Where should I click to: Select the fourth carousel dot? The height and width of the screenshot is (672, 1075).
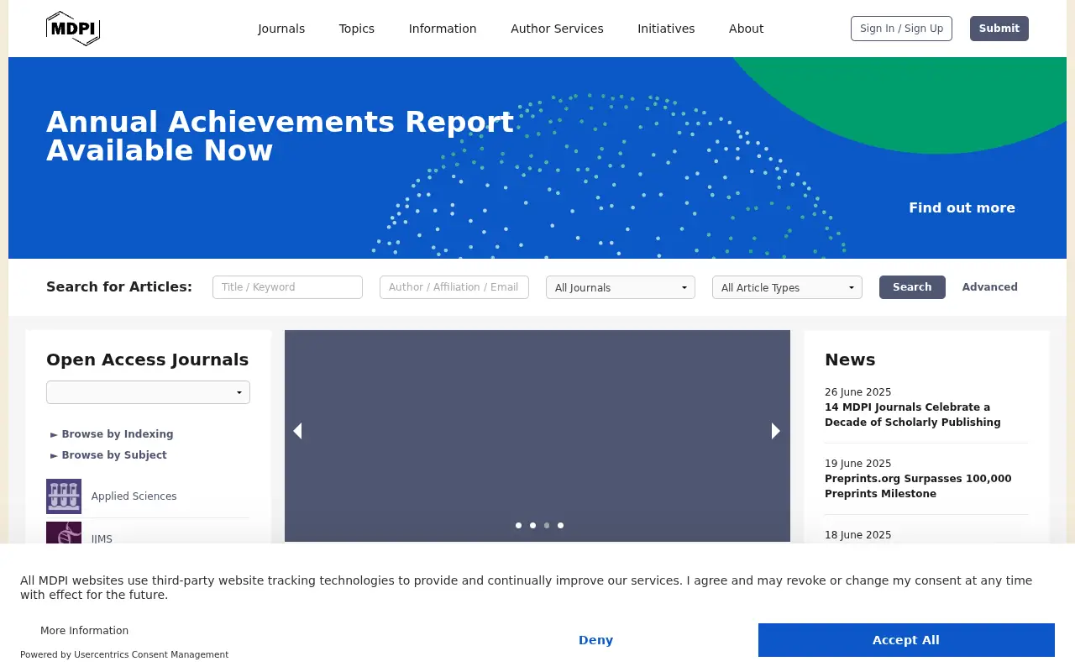point(560,526)
